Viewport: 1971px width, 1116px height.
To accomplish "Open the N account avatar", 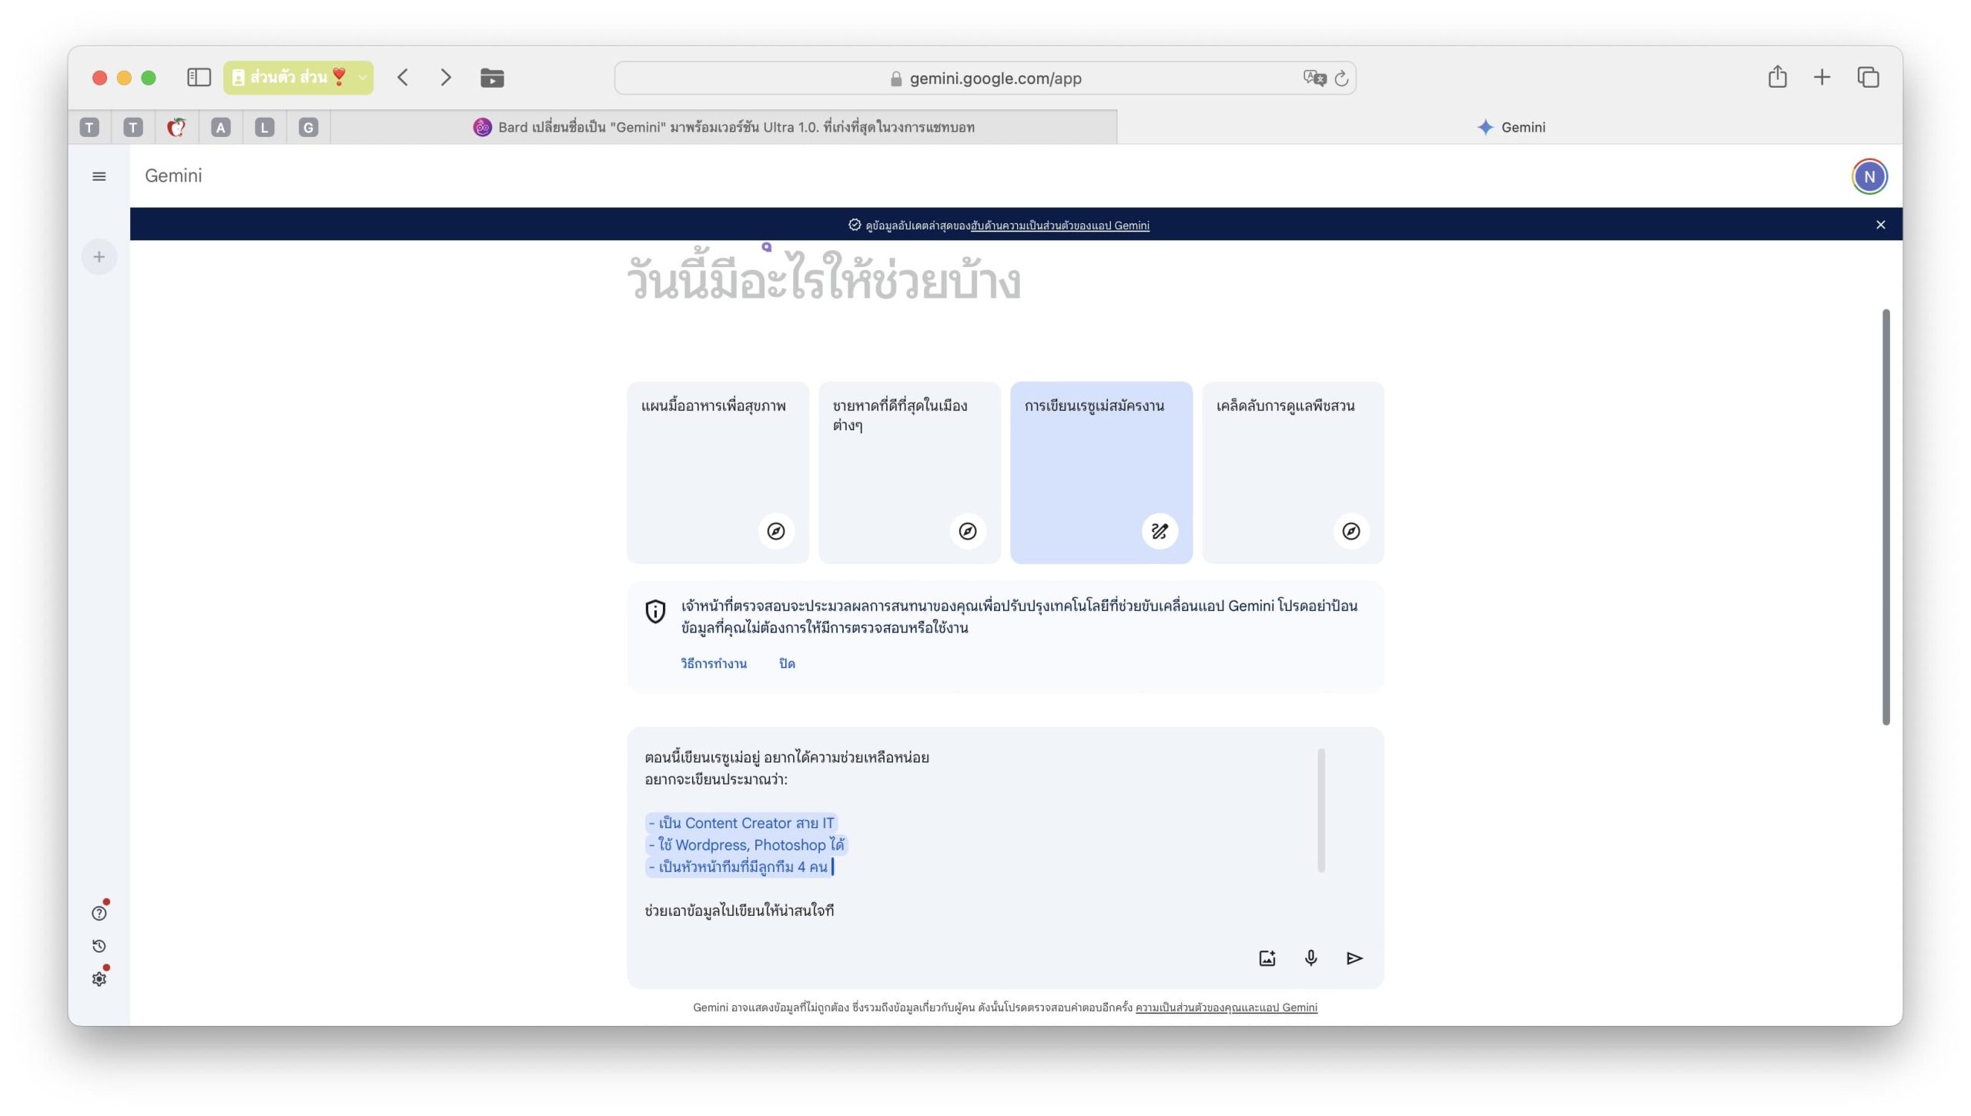I will (x=1869, y=176).
